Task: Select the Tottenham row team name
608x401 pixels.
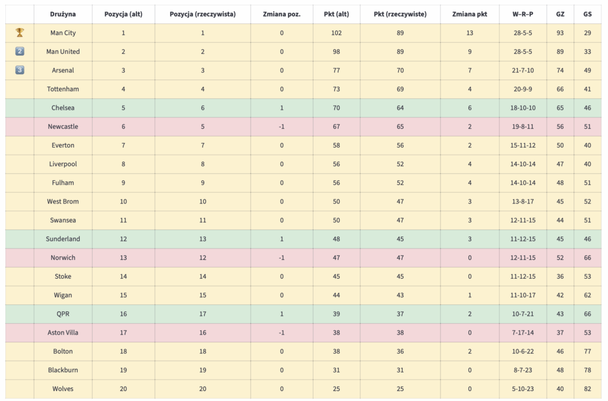Action: (63, 89)
